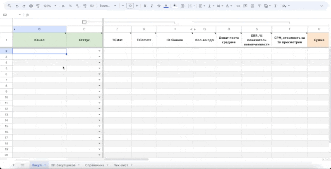Insert a chart

(252, 6)
